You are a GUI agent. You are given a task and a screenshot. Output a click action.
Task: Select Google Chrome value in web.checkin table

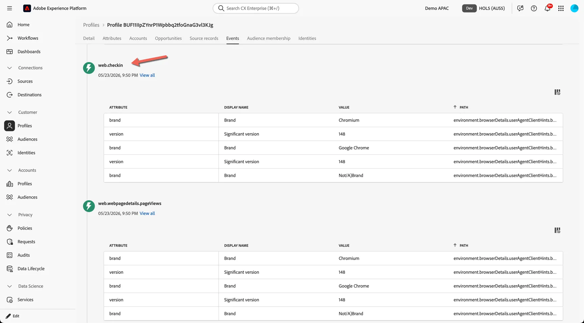click(x=354, y=148)
